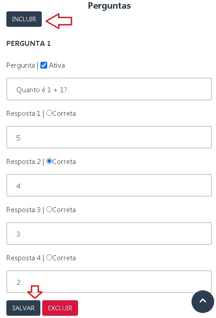Select the Resposta 2 Correta radio
Screen dimensions: 216x318
point(49,161)
